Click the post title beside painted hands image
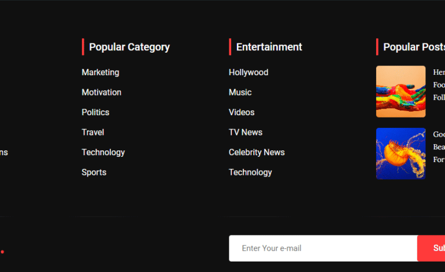445x272 pixels. pos(439,85)
